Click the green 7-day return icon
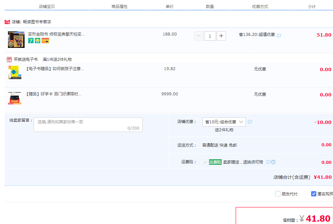Image resolution: width=333 pixels, height=224 pixels. coord(31,41)
